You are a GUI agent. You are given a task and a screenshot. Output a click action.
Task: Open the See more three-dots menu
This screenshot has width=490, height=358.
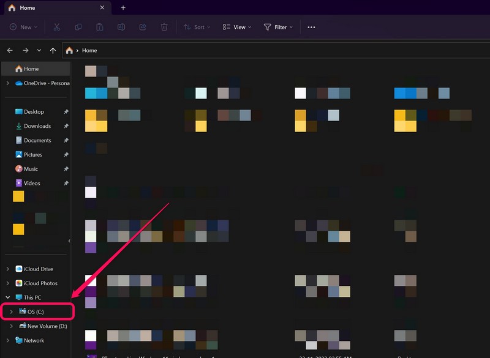[311, 27]
